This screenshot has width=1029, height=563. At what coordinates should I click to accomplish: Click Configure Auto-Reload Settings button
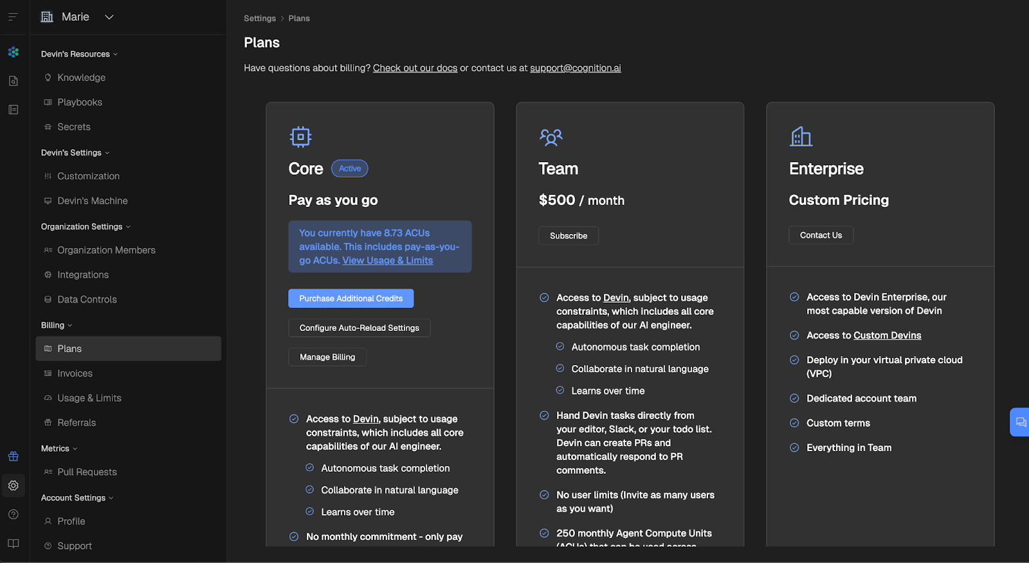click(x=360, y=328)
